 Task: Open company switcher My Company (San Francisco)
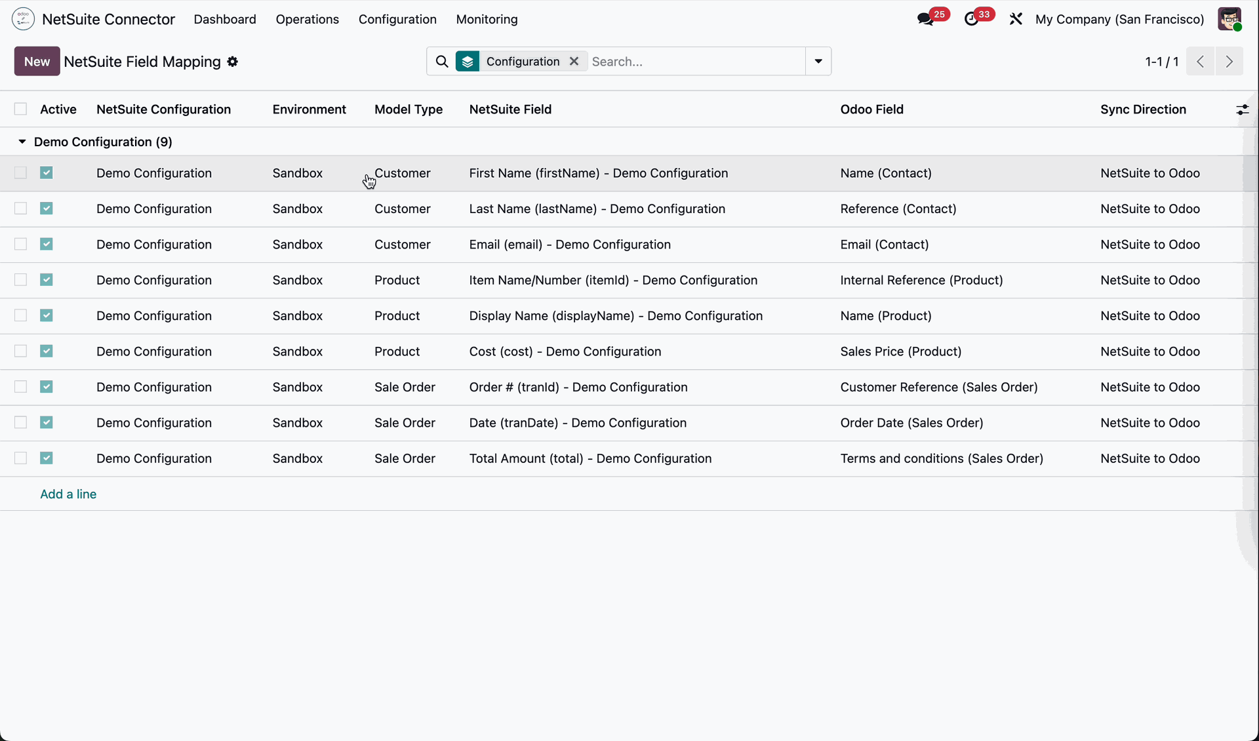point(1119,19)
